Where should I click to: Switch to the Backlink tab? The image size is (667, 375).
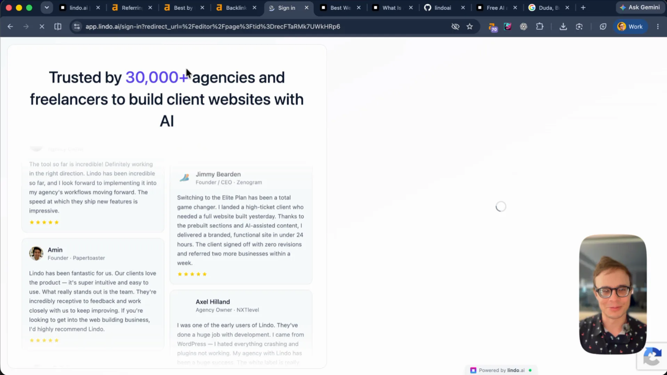(x=236, y=8)
